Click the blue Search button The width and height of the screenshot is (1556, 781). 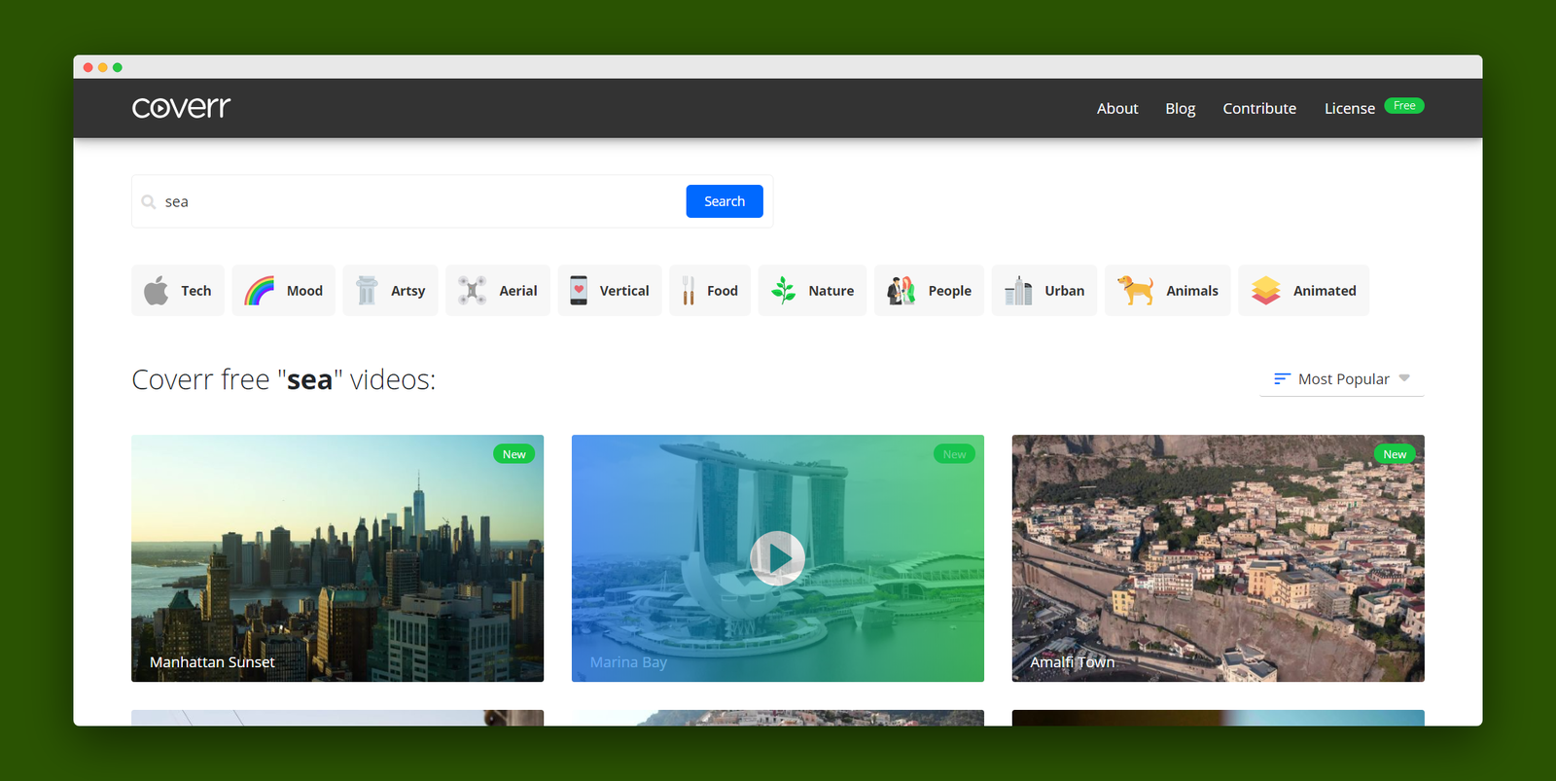pyautogui.click(x=725, y=201)
